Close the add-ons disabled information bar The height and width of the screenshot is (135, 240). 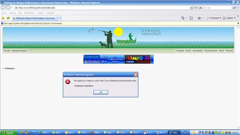[x=238, y=23]
